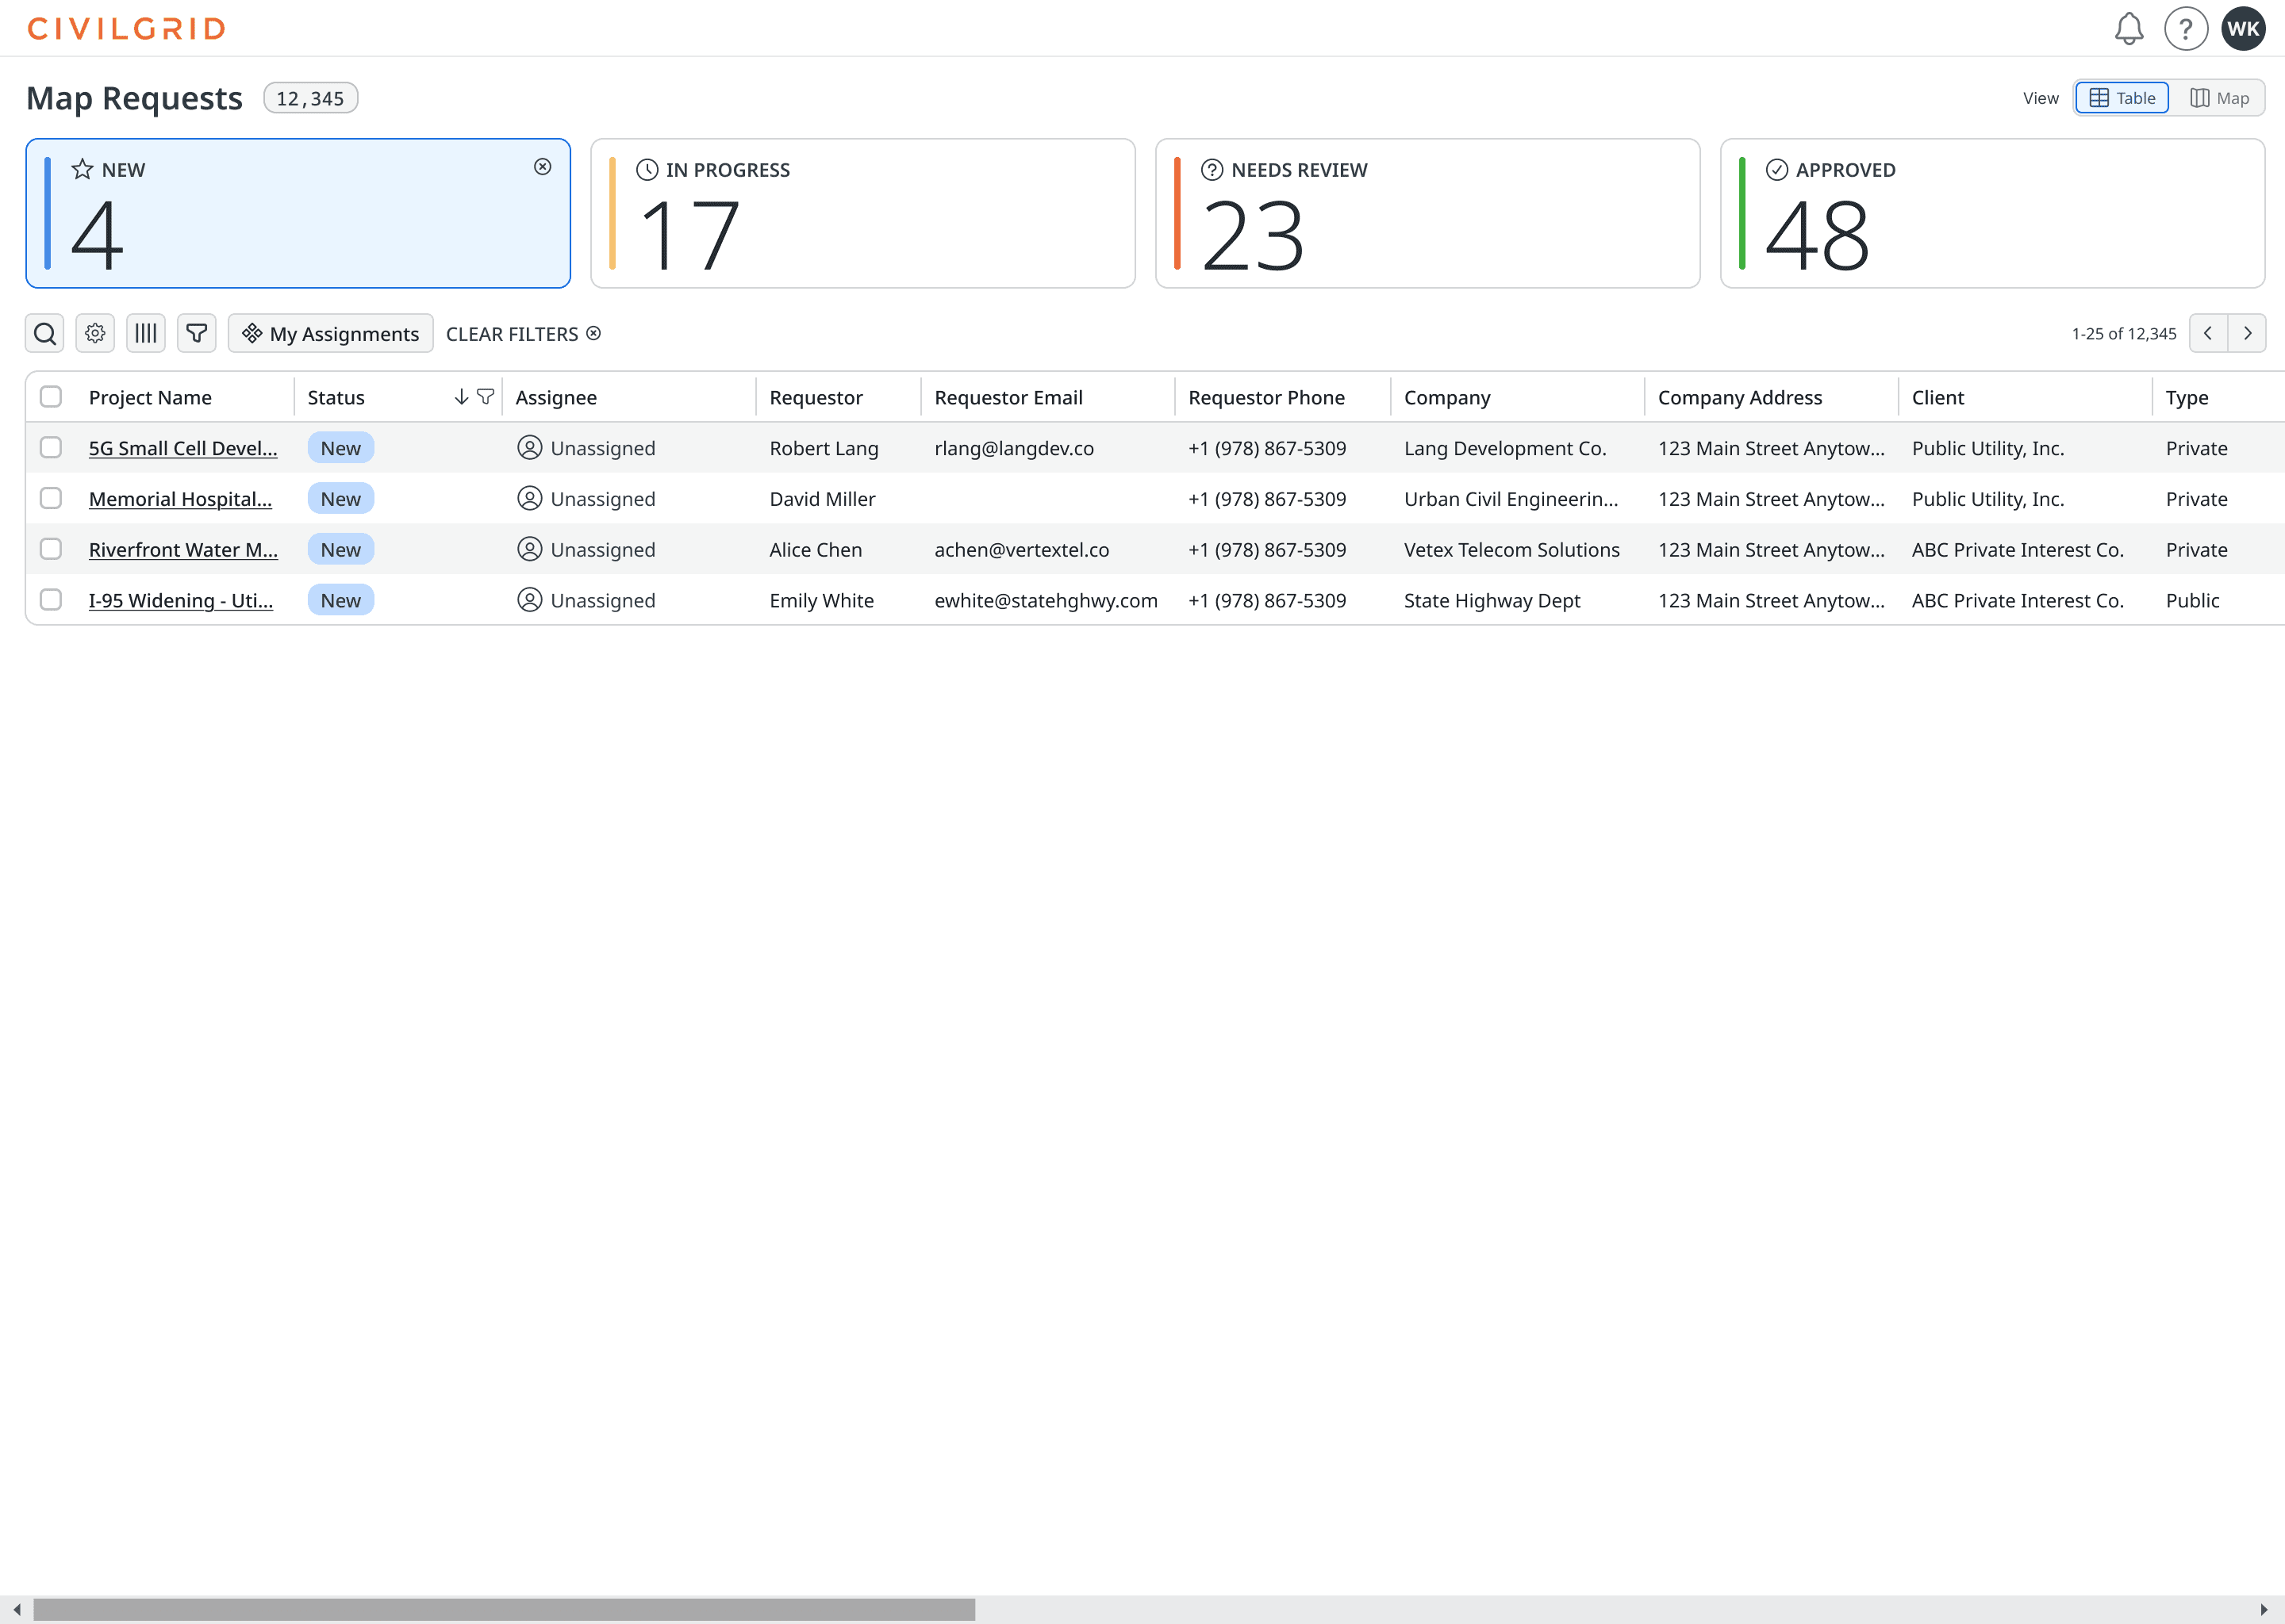
Task: Check the Riverfront Water row checkbox
Action: 51,549
